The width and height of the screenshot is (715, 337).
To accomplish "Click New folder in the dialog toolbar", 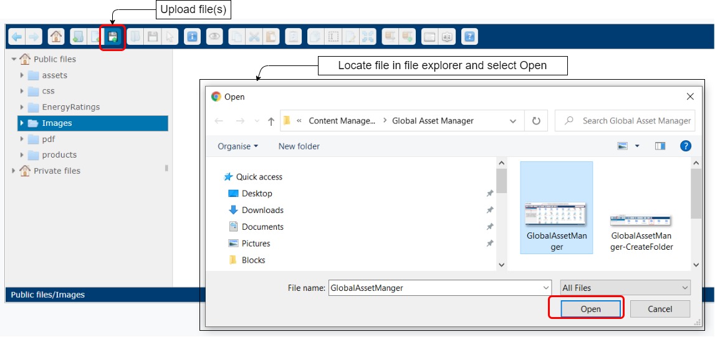I will click(299, 146).
